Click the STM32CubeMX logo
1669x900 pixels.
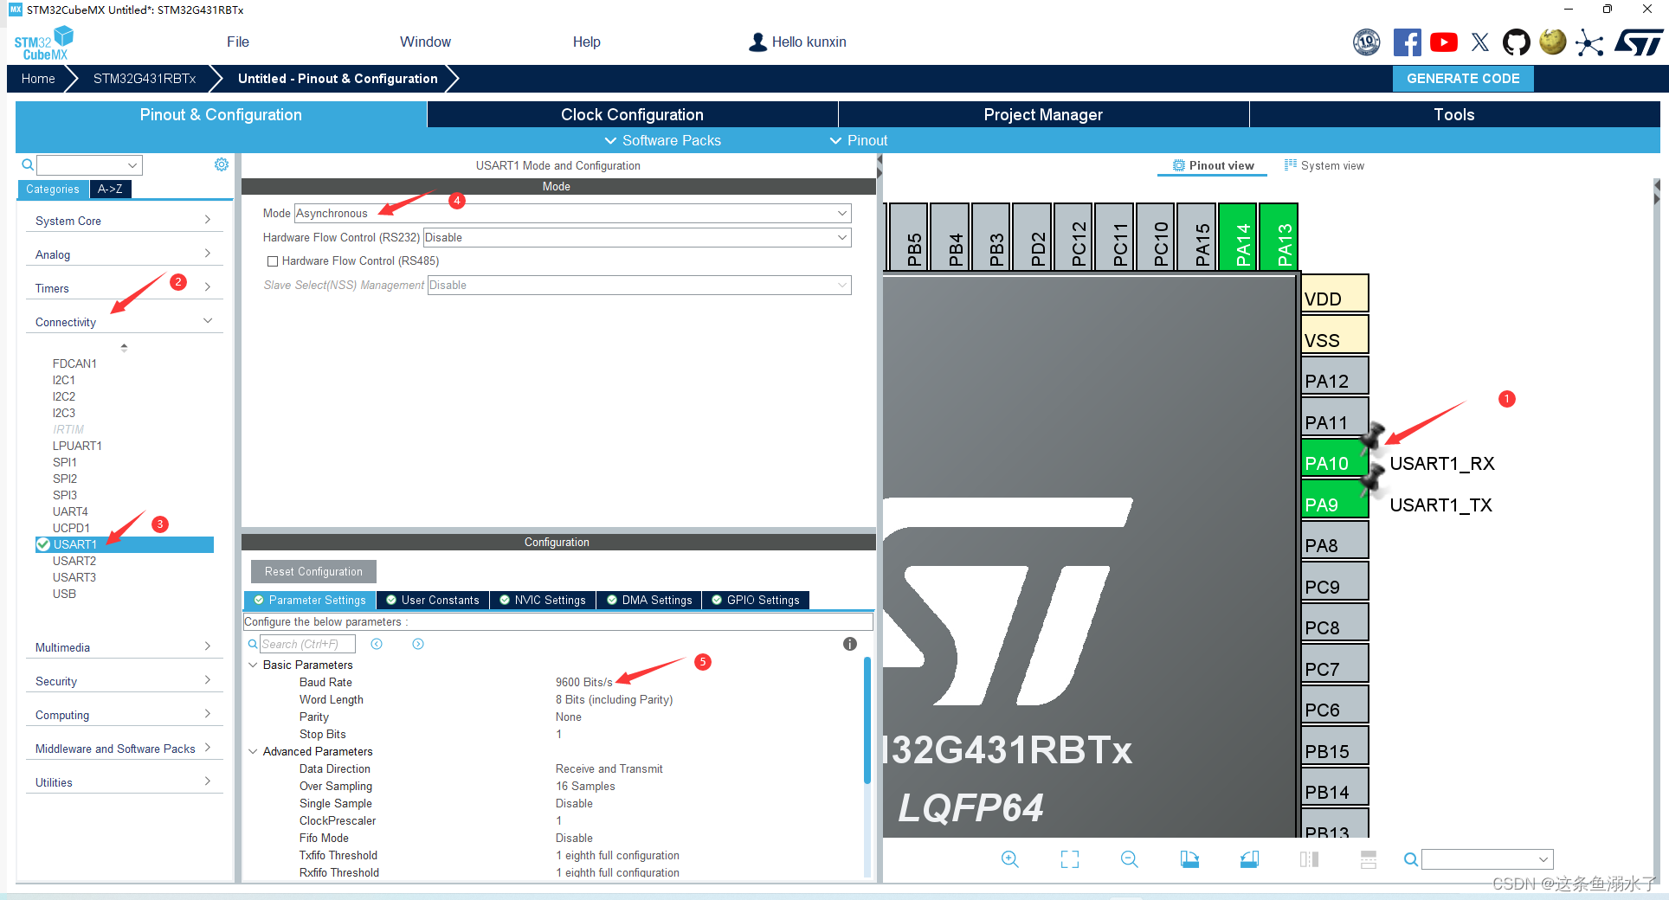[x=44, y=42]
